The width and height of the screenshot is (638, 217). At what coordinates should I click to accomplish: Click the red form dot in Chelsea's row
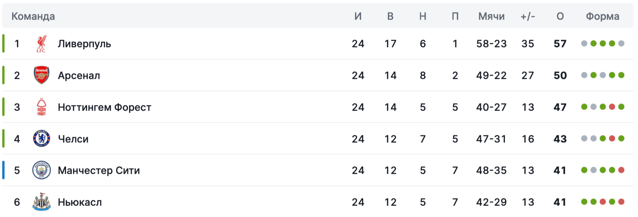point(612,138)
